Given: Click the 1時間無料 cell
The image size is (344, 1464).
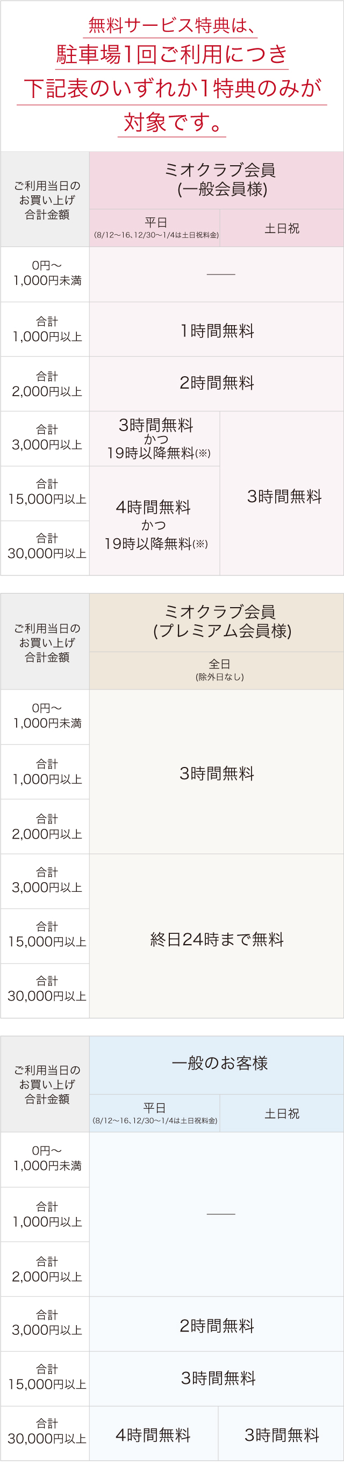Looking at the screenshot, I should point(217,330).
